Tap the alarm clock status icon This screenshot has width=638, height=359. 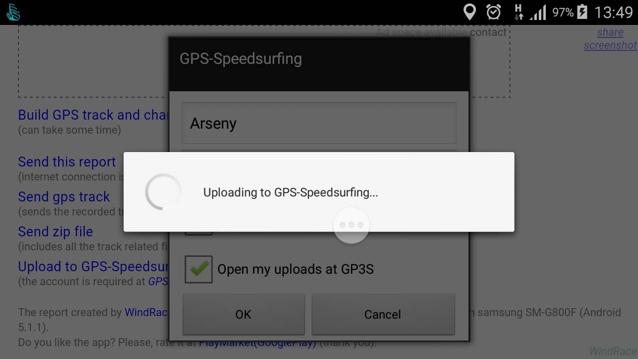tap(493, 12)
